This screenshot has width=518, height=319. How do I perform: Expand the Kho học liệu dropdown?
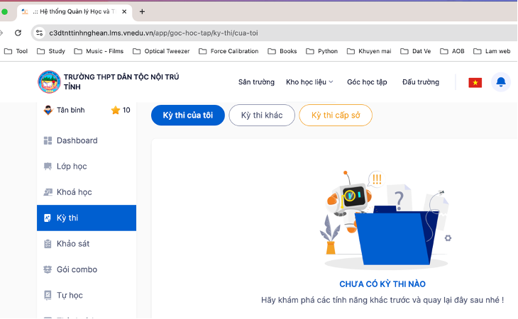click(x=309, y=82)
